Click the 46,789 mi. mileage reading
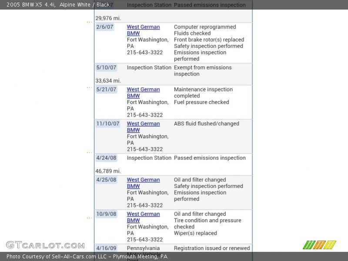The width and height of the screenshot is (348, 261). tap(108, 171)
